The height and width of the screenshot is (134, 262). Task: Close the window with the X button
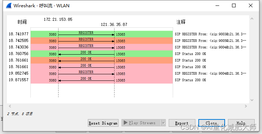(250, 6)
